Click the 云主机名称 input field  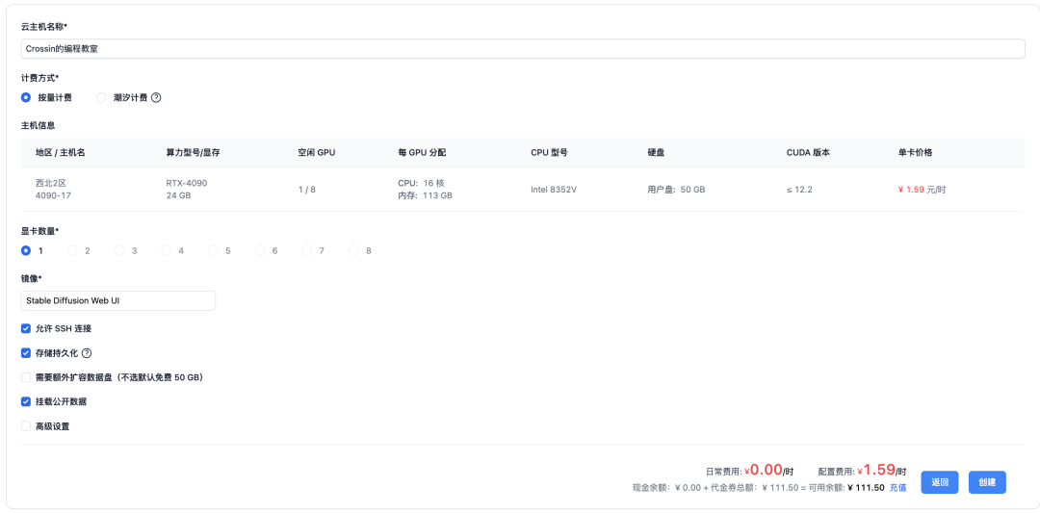523,48
